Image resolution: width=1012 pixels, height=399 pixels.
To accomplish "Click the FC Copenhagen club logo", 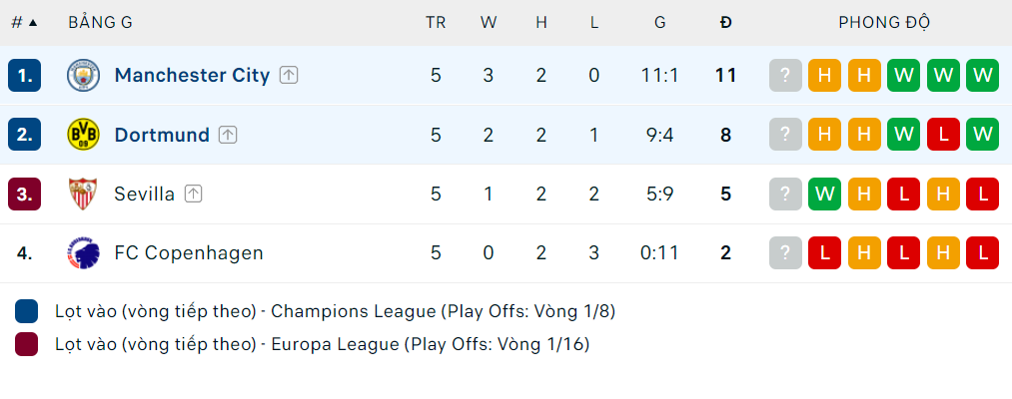I will click(x=83, y=253).
